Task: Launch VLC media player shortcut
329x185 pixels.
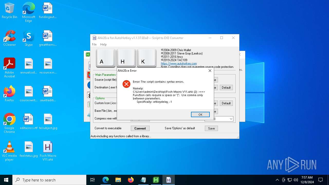Action: pyautogui.click(x=10, y=151)
